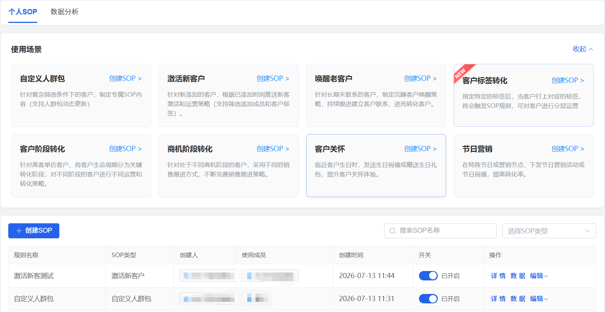605x312 pixels.
Task: Click the search magnifier icon
Action: [x=393, y=231]
